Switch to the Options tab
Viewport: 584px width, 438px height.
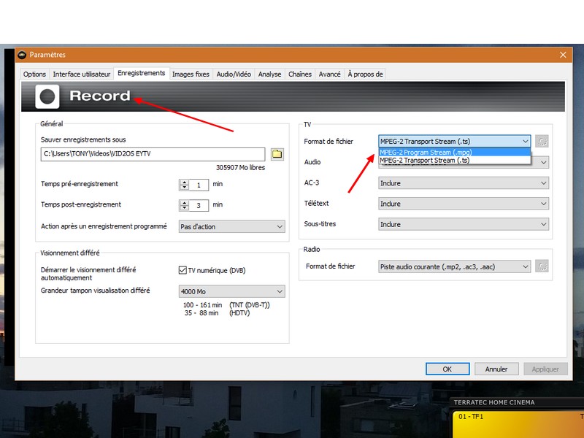coord(34,74)
